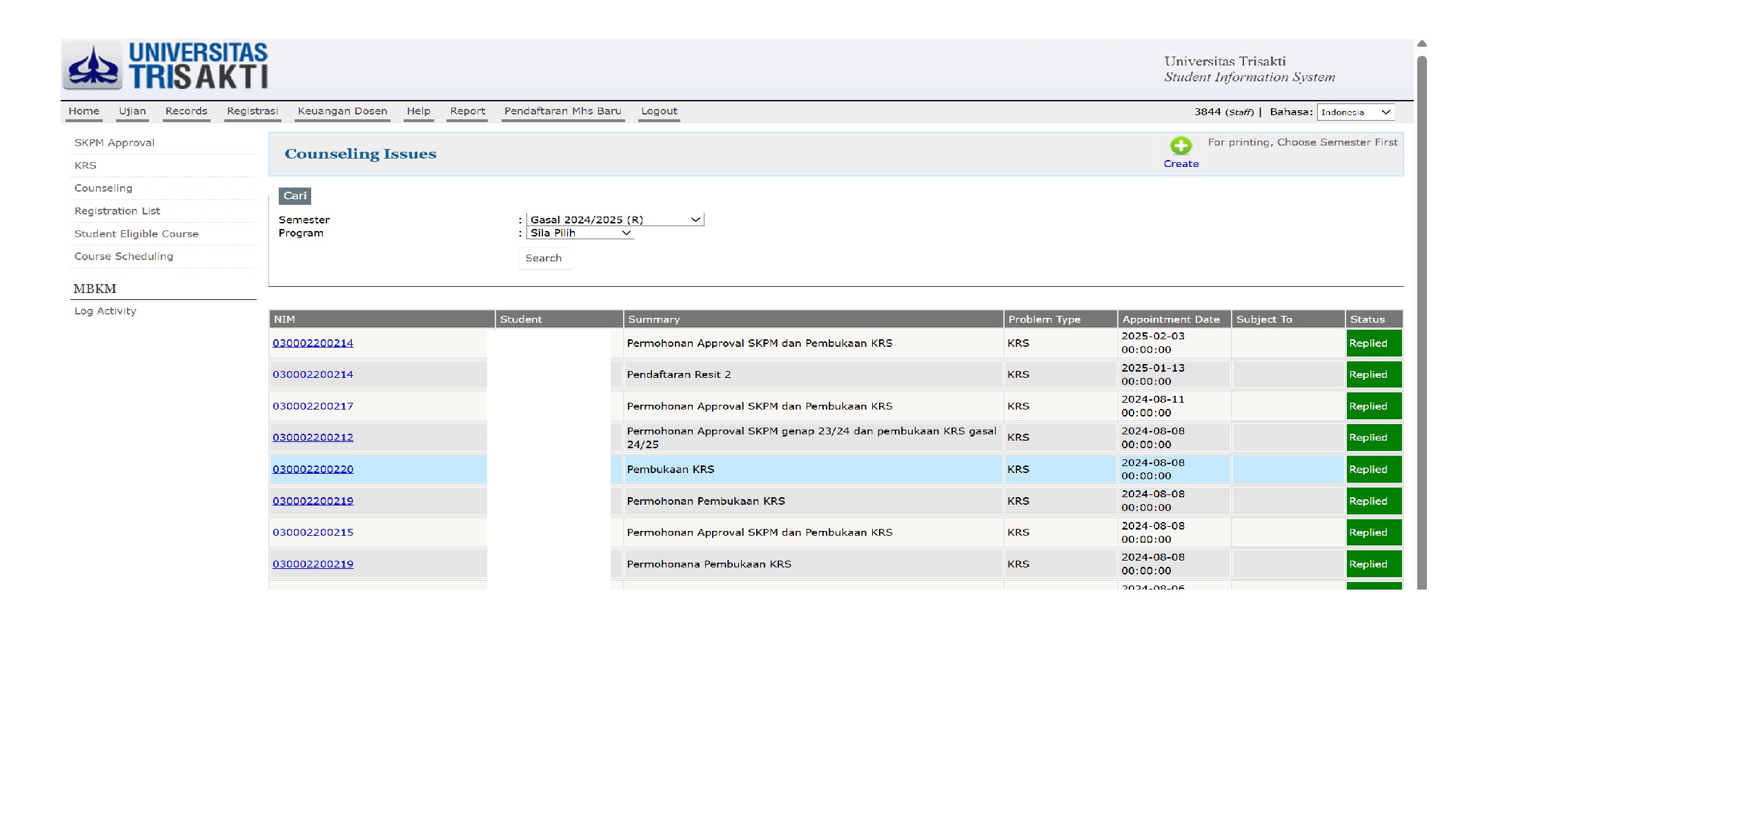Open Log Activity in the sidebar

tap(106, 311)
